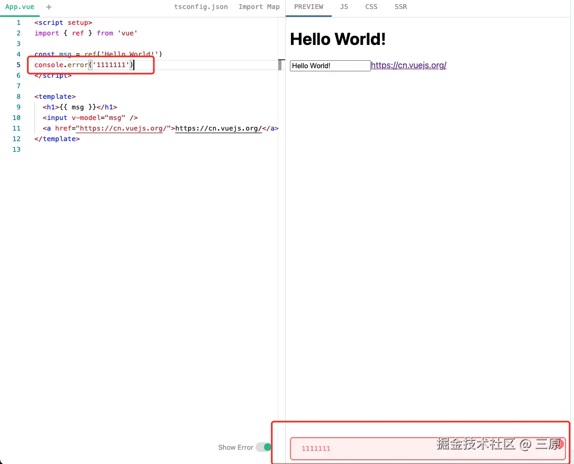The image size is (574, 464).
Task: Click the <template> opening tag line
Action: [x=55, y=97]
